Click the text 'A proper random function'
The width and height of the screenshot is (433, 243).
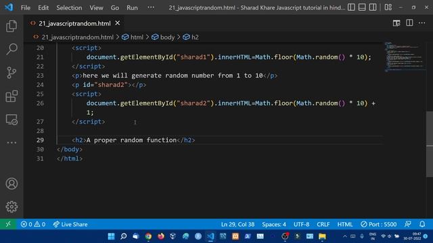click(131, 140)
